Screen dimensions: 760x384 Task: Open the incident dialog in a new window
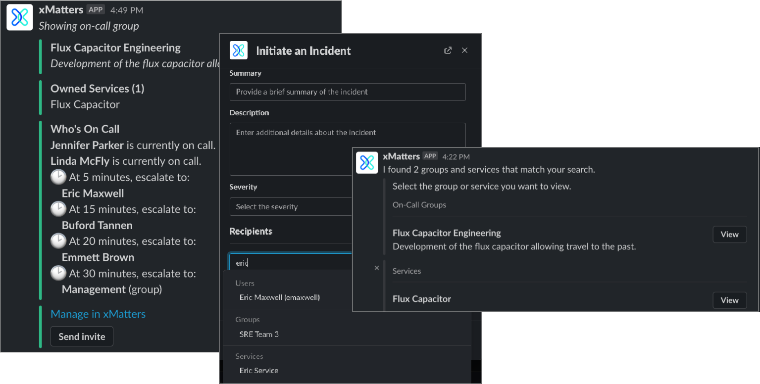(448, 50)
